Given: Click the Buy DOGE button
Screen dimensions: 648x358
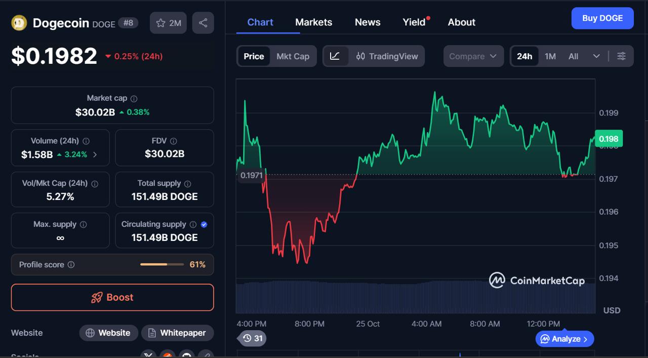Looking at the screenshot, I should pos(602,18).
